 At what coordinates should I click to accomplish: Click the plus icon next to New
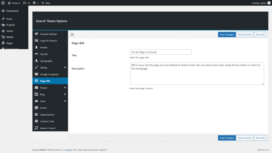coord(43,3)
